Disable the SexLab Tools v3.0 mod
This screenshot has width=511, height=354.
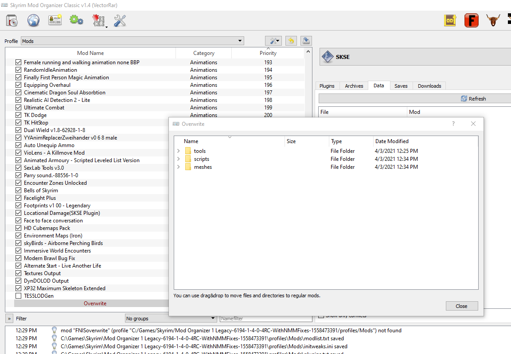[x=18, y=168]
